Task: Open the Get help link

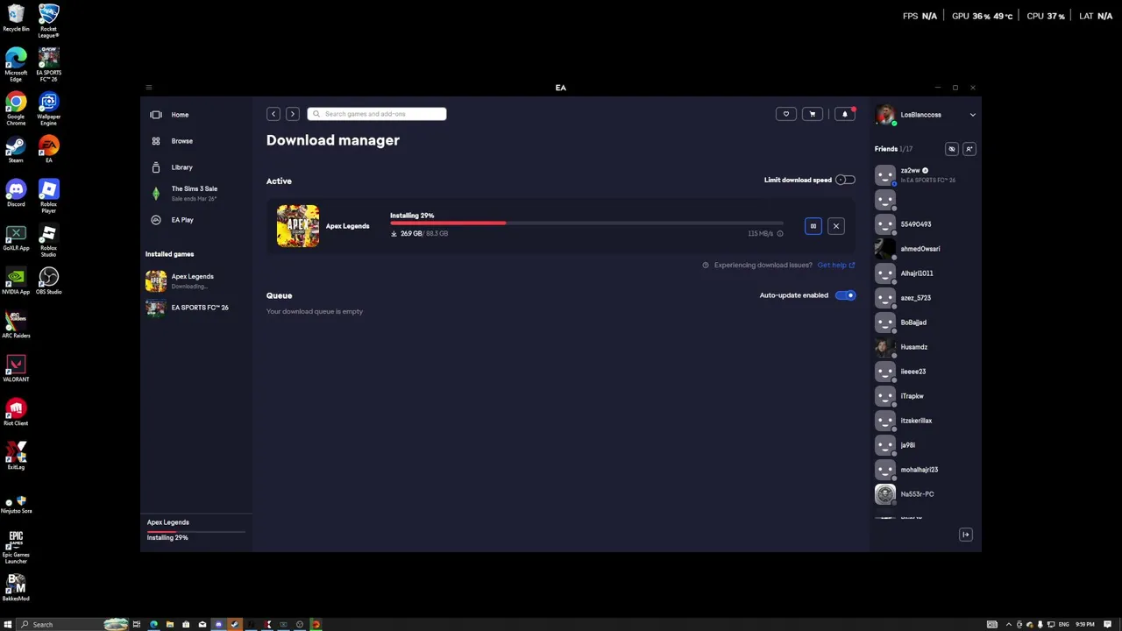Action: tap(835, 265)
